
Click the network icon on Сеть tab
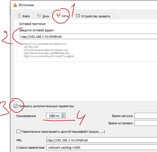click(x=58, y=15)
